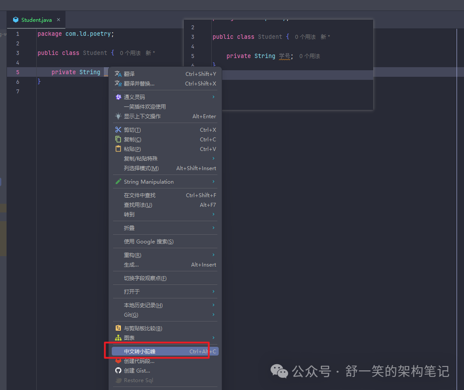464x390 pixels.
Task: Select 列选择模式(M) menu item
Action: coord(165,168)
